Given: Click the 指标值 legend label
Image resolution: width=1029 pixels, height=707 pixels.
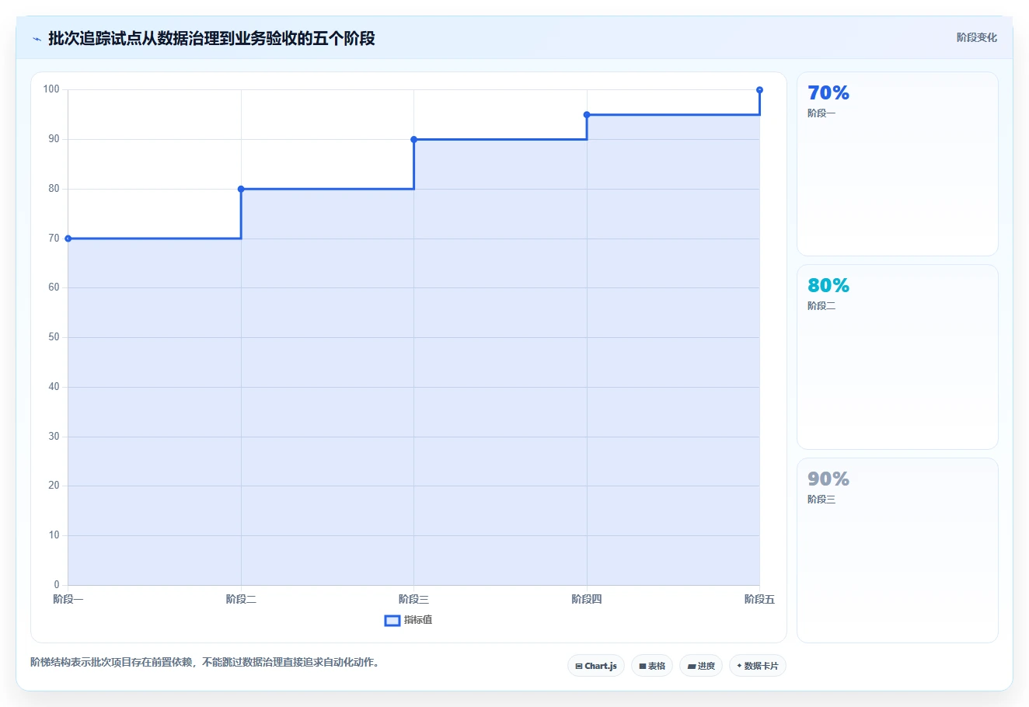Looking at the screenshot, I should click(x=418, y=620).
